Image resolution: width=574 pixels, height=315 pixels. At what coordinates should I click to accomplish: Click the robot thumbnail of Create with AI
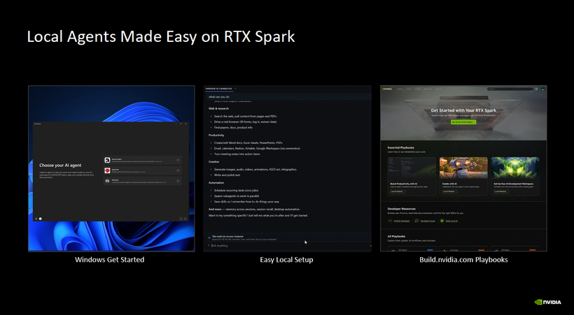tap(463, 168)
